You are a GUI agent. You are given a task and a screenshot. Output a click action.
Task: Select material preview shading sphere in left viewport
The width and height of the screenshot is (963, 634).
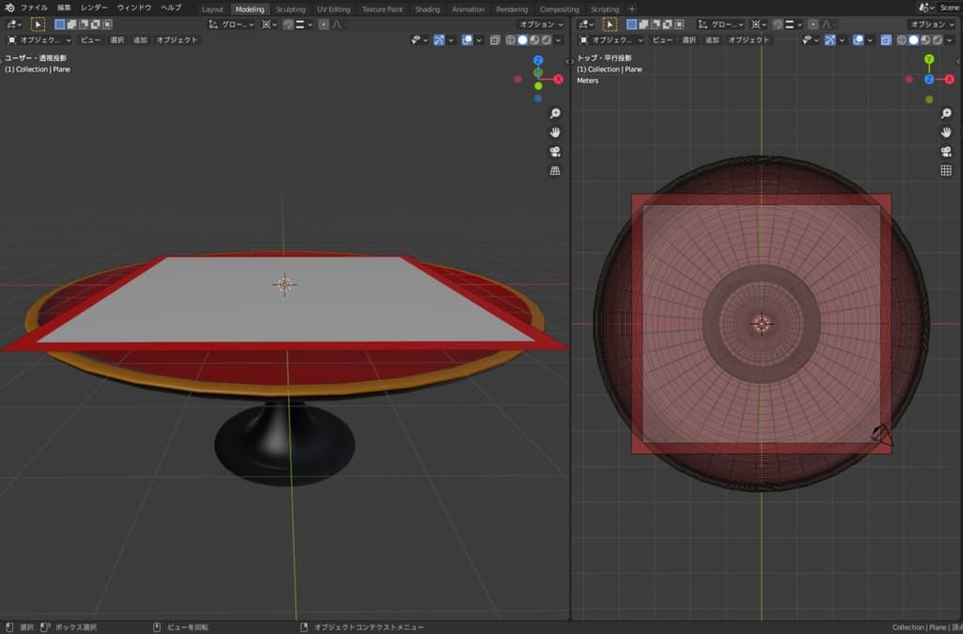(x=533, y=40)
